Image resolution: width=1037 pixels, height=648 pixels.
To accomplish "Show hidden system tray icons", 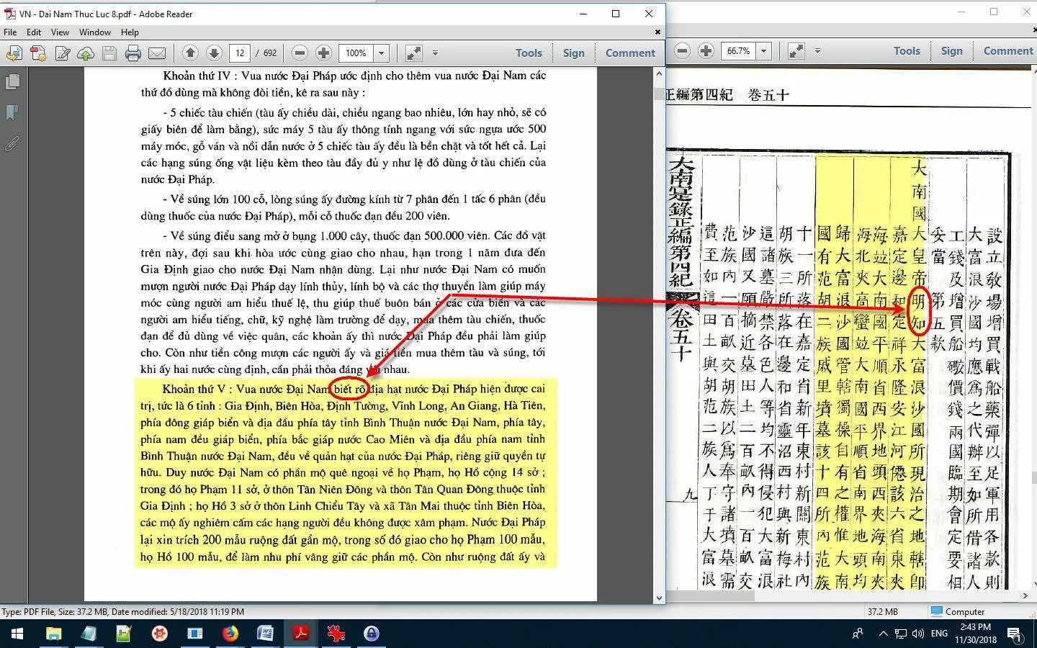I will (883, 634).
